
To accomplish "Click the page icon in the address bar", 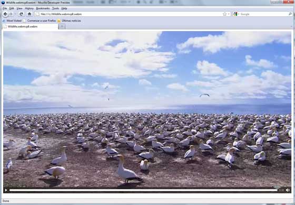I will coord(37,14).
